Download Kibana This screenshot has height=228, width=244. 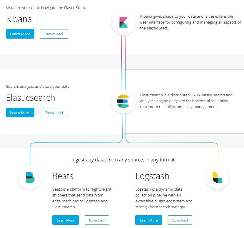(54, 34)
